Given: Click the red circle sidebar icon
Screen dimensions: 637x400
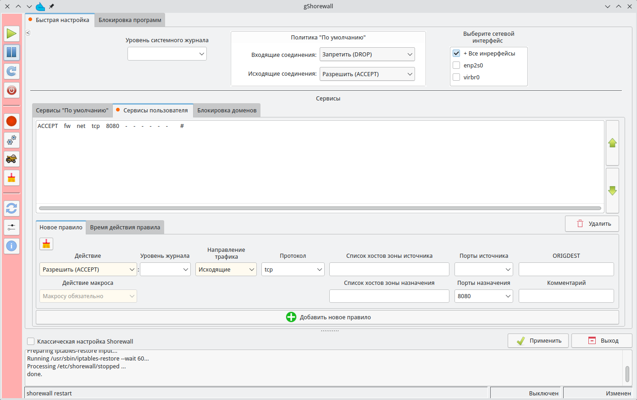Looking at the screenshot, I should click(11, 121).
